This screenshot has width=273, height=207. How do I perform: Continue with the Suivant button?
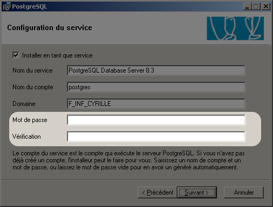tap(197, 192)
